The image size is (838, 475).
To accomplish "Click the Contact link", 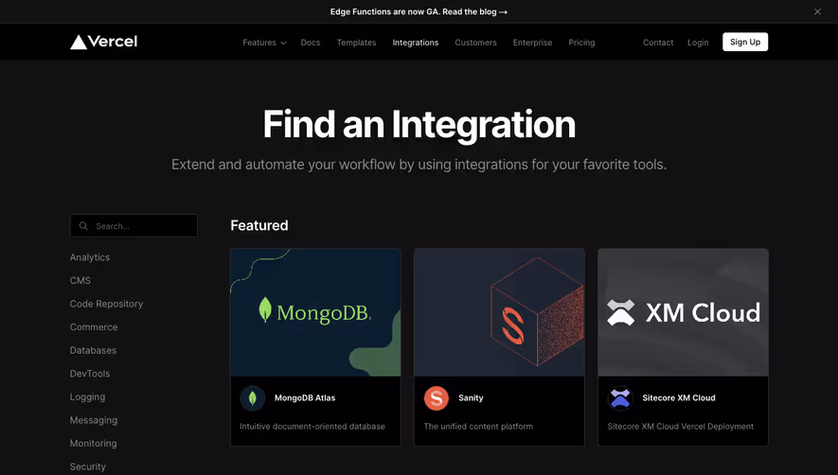I will click(x=658, y=43).
